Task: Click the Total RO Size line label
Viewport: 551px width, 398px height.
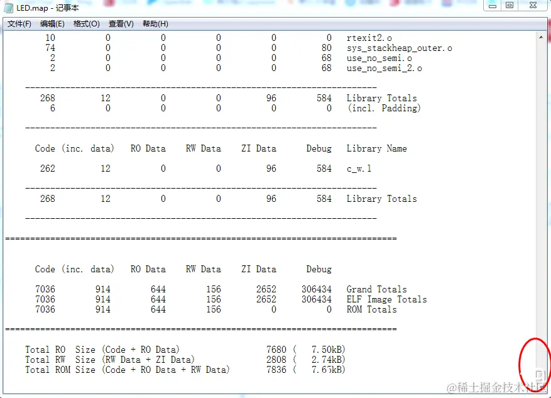Action: 102,350
